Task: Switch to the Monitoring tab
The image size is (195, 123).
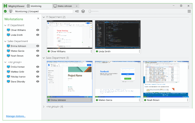Action: (x=39, y=6)
